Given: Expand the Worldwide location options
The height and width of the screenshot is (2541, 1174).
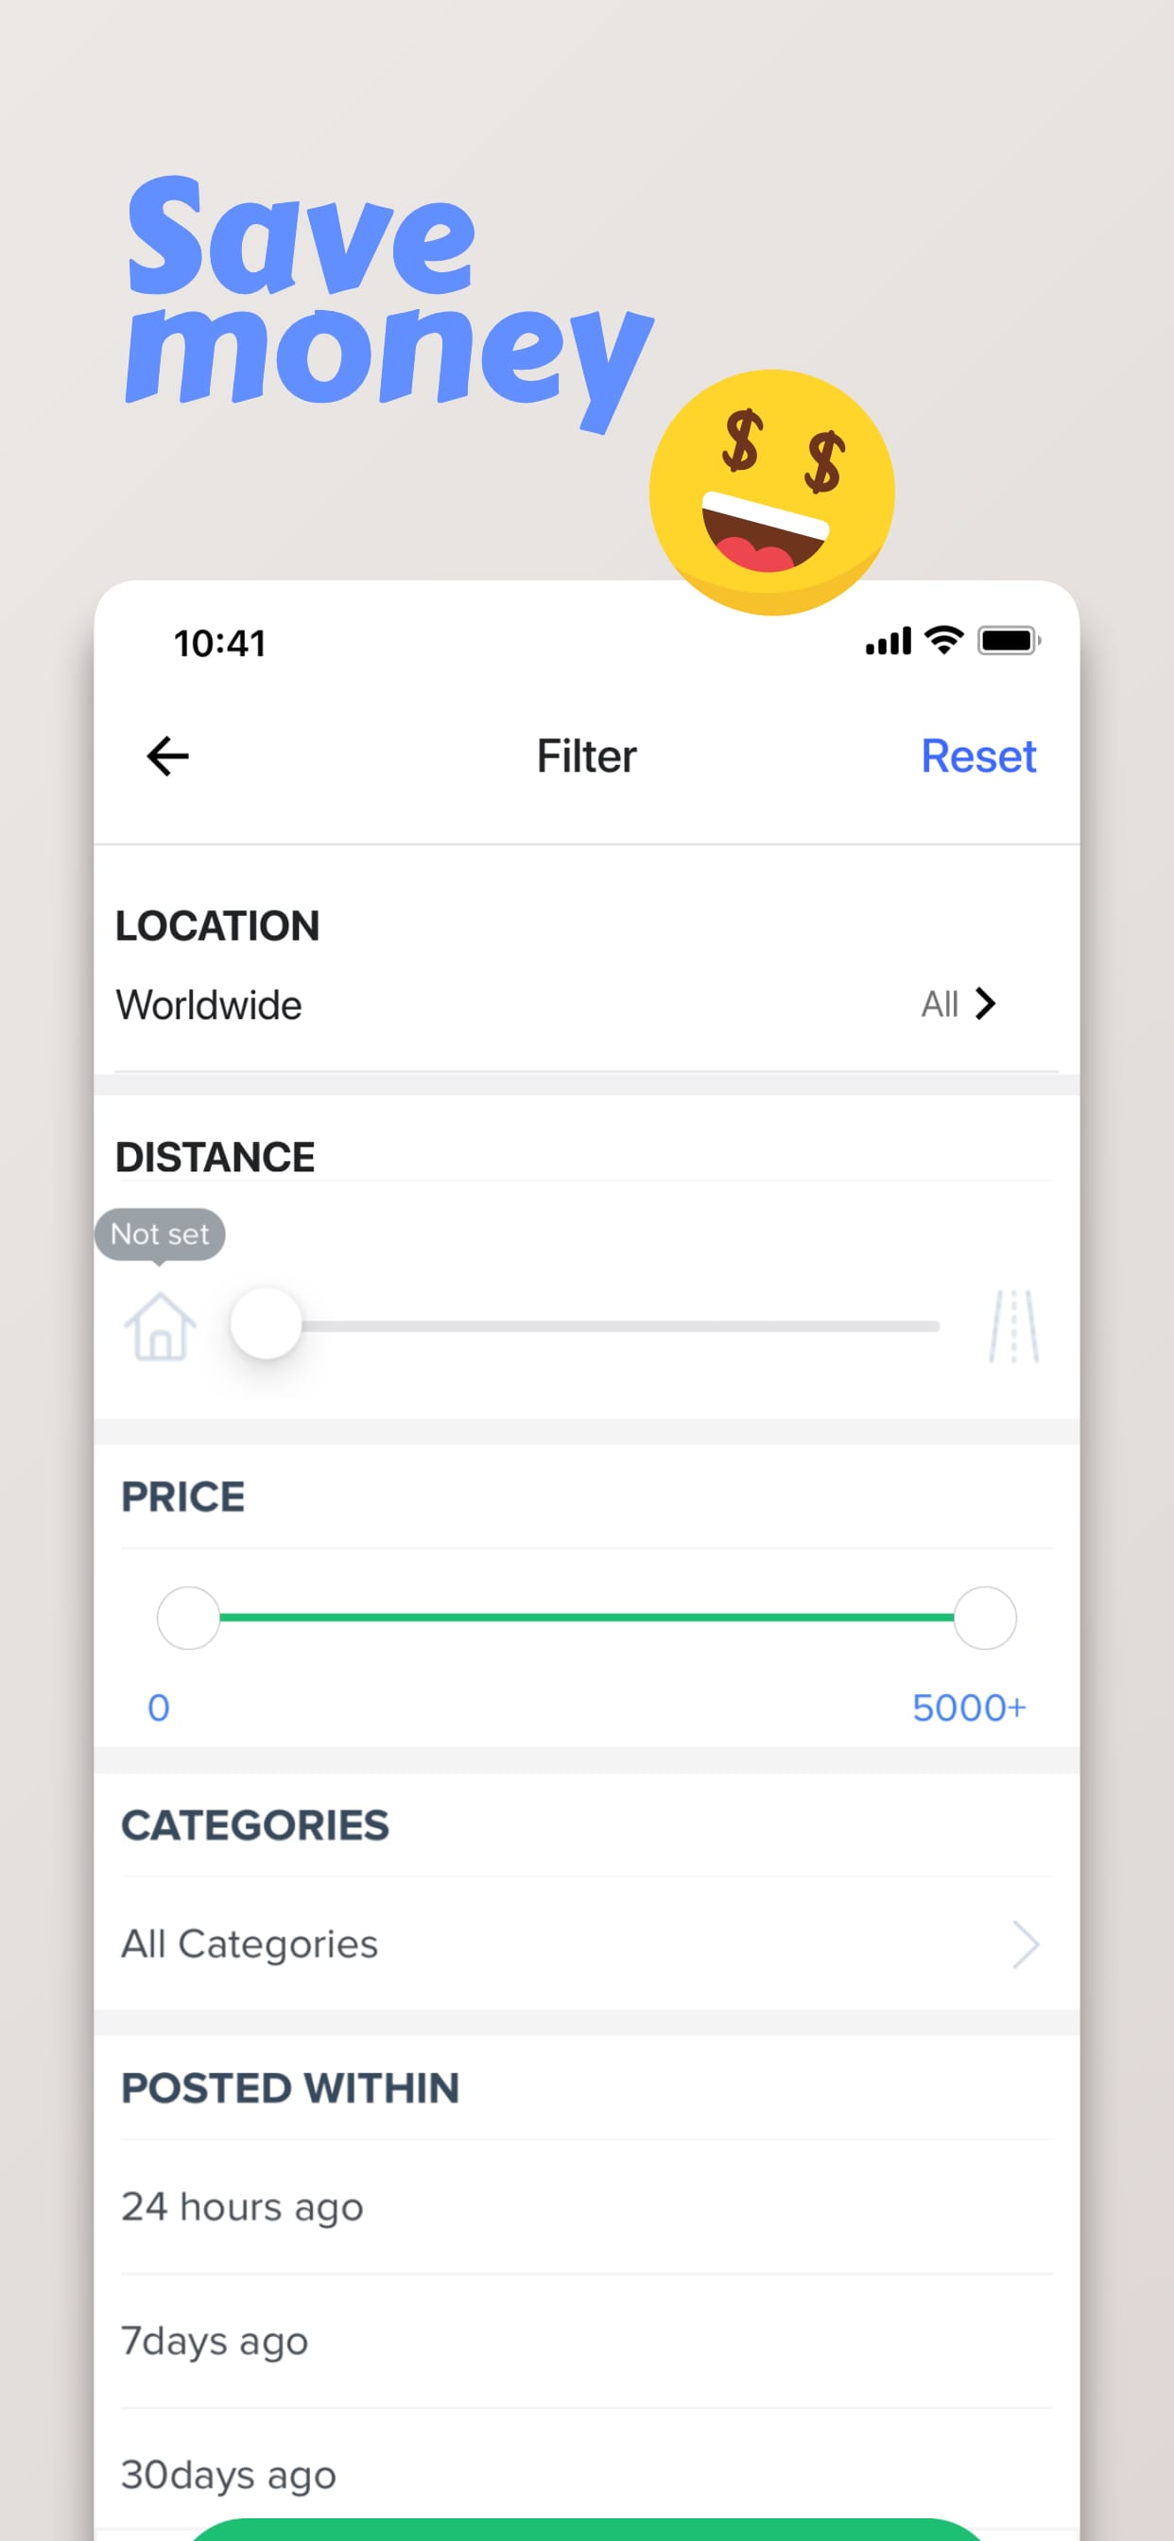Looking at the screenshot, I should [x=208, y=1005].
